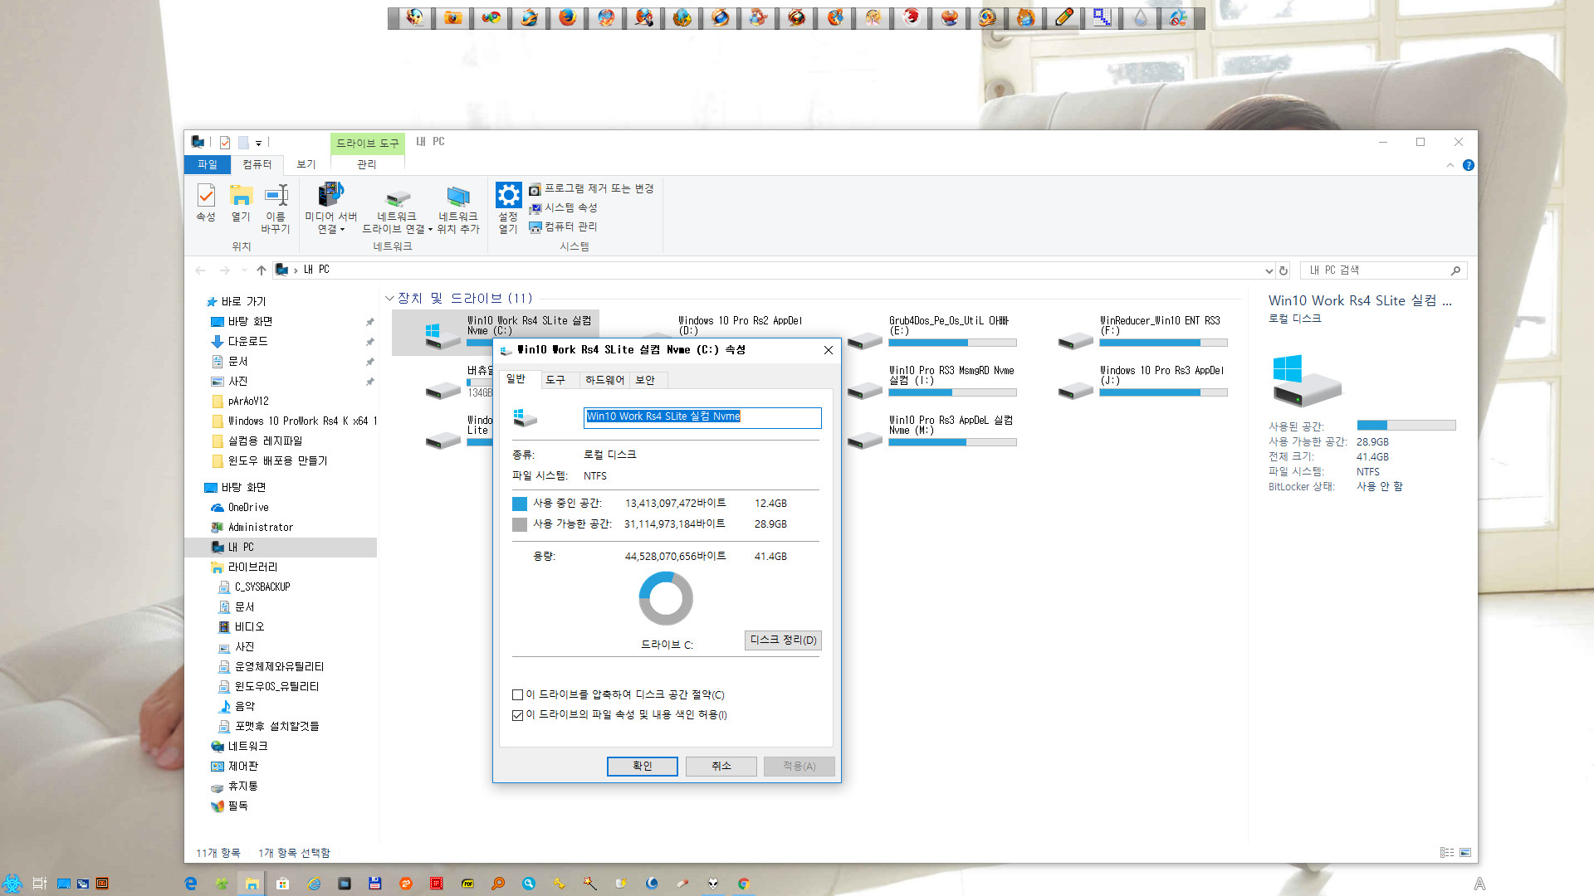
Task: Click the 속성 properties icon in the ribbon
Action: click(206, 196)
